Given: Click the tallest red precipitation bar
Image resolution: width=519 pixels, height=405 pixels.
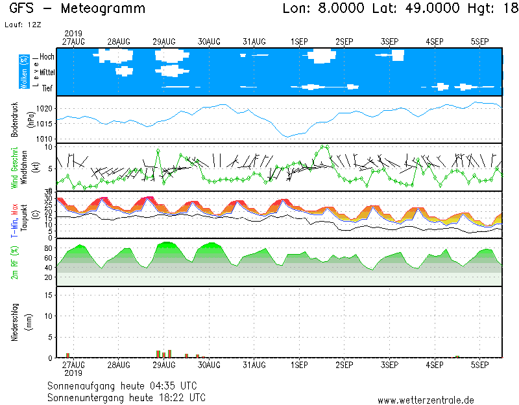Looking at the screenshot, I should tap(169, 354).
